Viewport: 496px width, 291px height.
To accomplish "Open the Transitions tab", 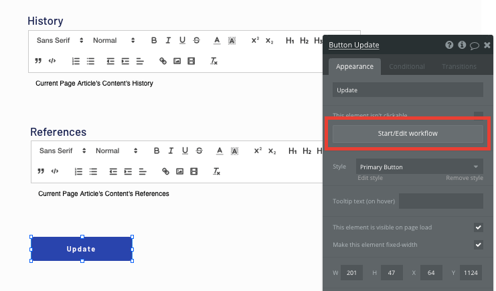I will tap(459, 67).
